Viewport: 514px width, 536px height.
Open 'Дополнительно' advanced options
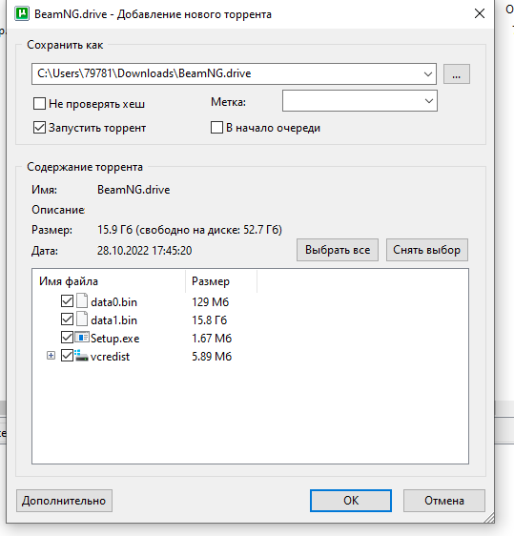[64, 501]
